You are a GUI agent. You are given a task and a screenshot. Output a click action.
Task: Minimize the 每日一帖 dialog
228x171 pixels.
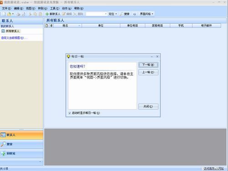click(152, 57)
